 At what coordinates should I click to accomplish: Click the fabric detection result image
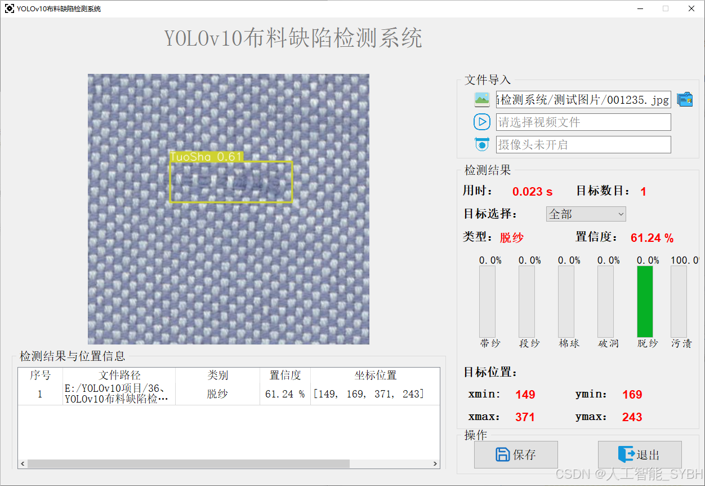point(229,209)
